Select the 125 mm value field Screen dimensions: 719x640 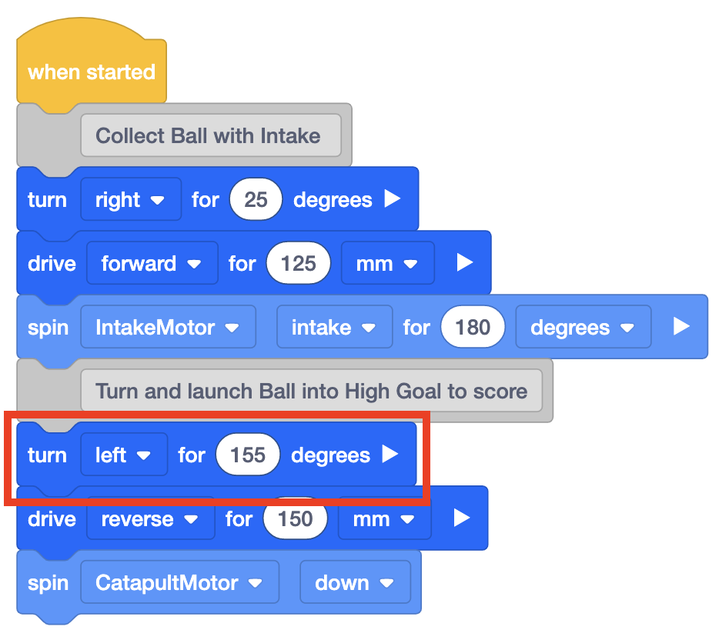coord(298,263)
